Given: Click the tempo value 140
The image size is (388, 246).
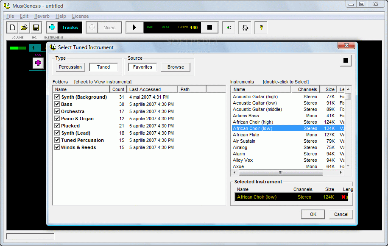Looking at the screenshot, I should [x=194, y=28].
